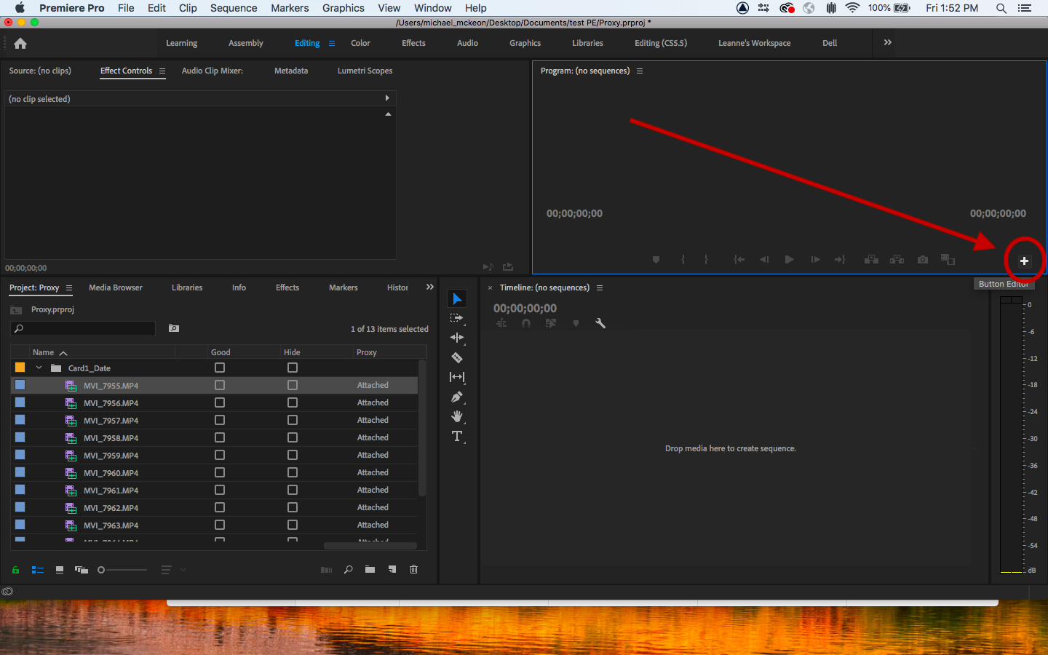This screenshot has width=1048, height=655.
Task: Step back one frame in Program monitor
Action: coord(764,260)
